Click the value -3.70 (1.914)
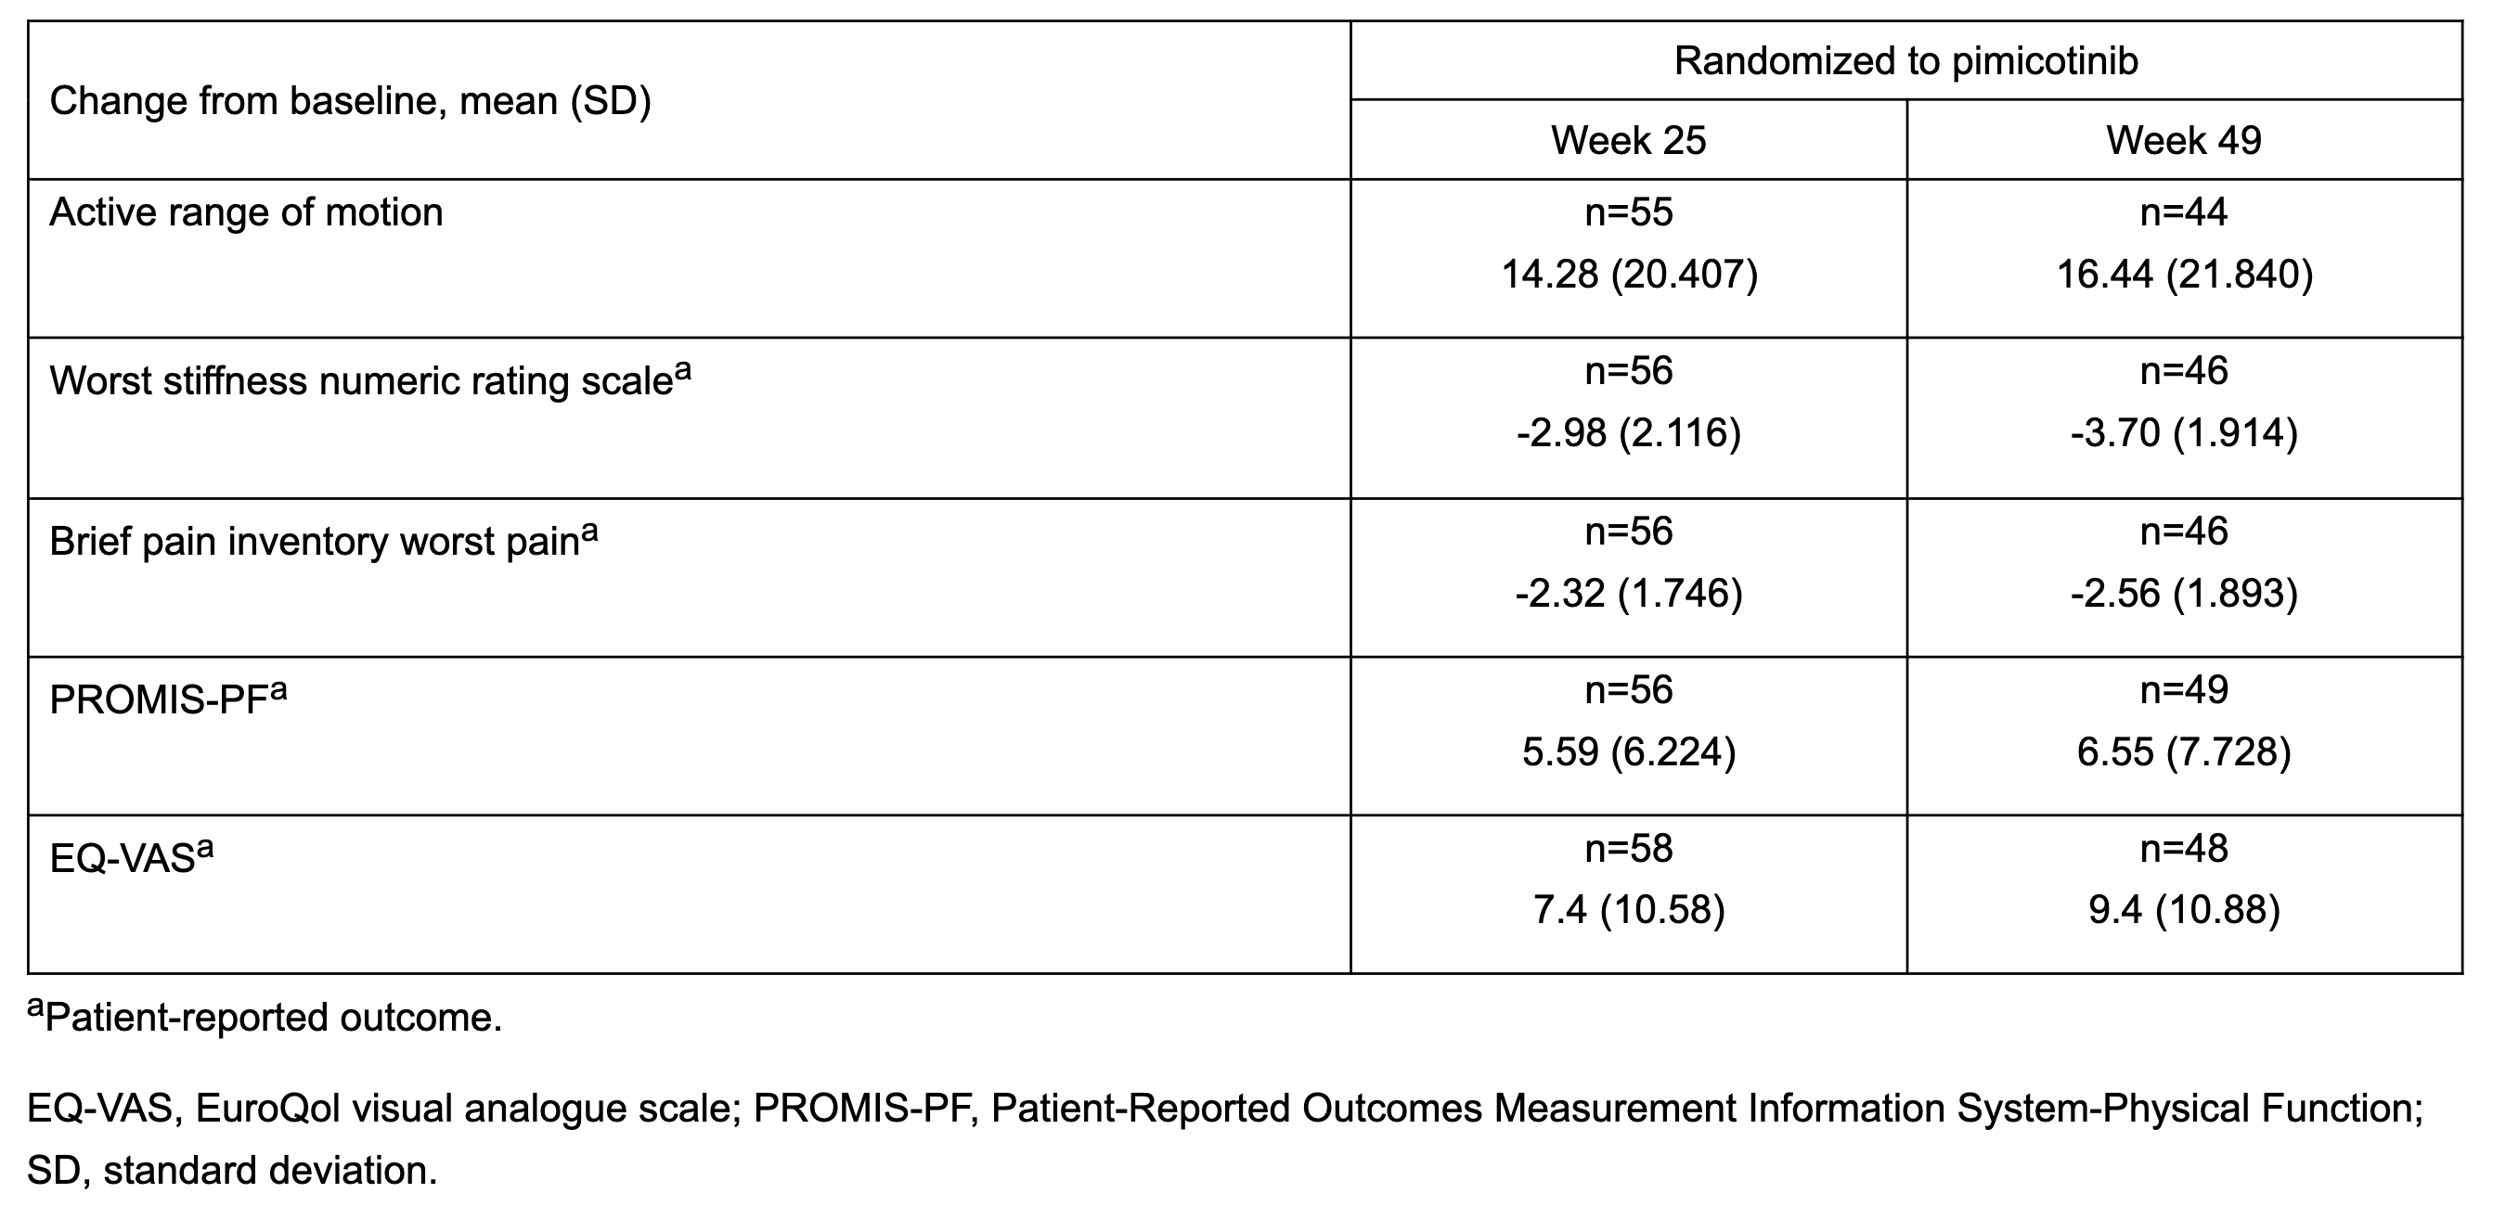The height and width of the screenshot is (1219, 2493). tap(2184, 432)
